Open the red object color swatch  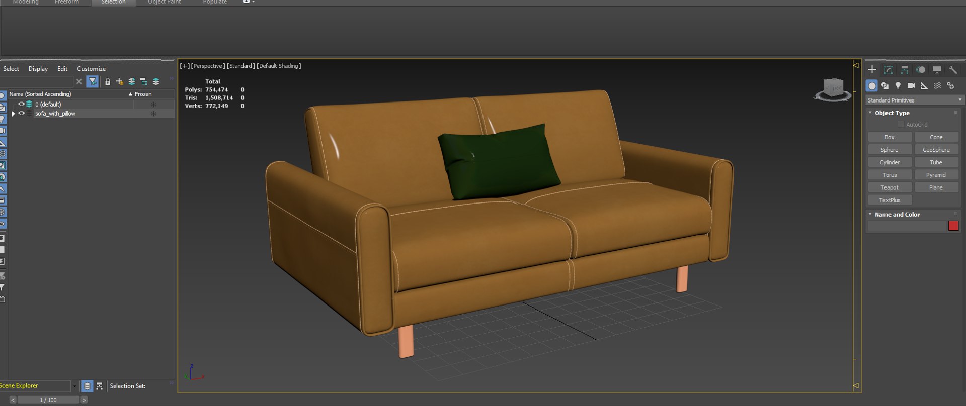pyautogui.click(x=953, y=226)
